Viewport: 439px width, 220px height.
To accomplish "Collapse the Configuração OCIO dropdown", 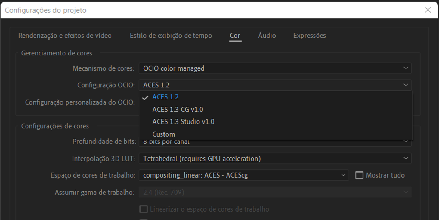I will click(x=275, y=85).
